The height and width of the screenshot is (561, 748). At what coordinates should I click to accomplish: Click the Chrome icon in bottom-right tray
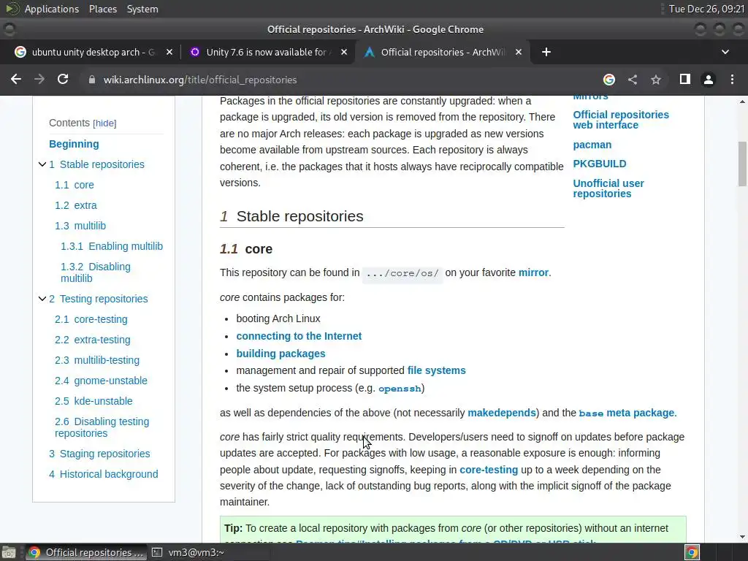pyautogui.click(x=692, y=552)
